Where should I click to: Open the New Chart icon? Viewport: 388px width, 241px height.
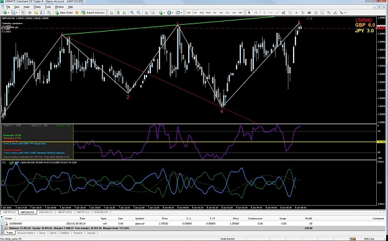click(5, 12)
